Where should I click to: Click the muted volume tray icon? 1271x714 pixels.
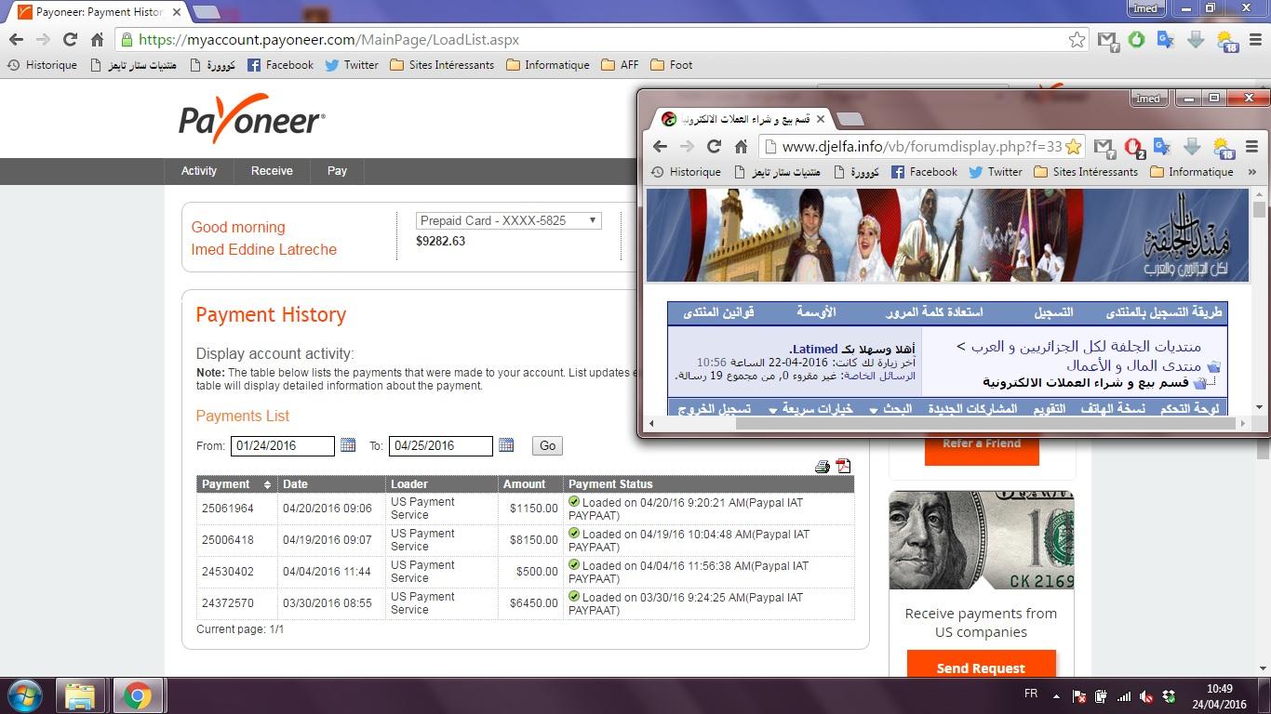(x=1147, y=696)
